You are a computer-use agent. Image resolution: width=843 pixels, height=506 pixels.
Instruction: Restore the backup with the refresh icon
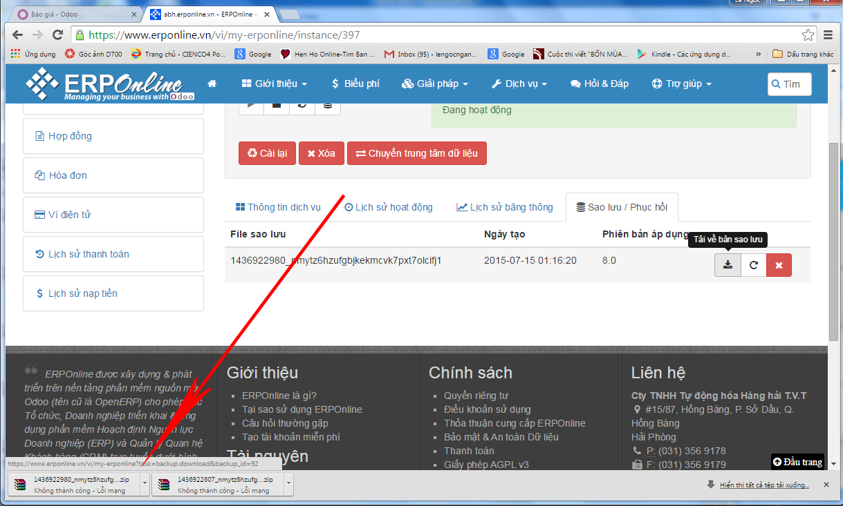tap(754, 265)
